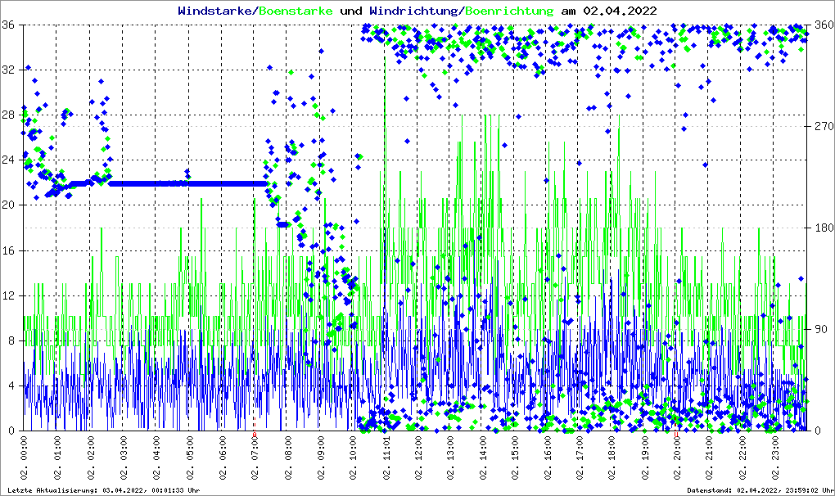Viewport: 835px width, 496px height.
Task: Click the 'Datenstand' timestamp footer text
Action: [x=758, y=490]
